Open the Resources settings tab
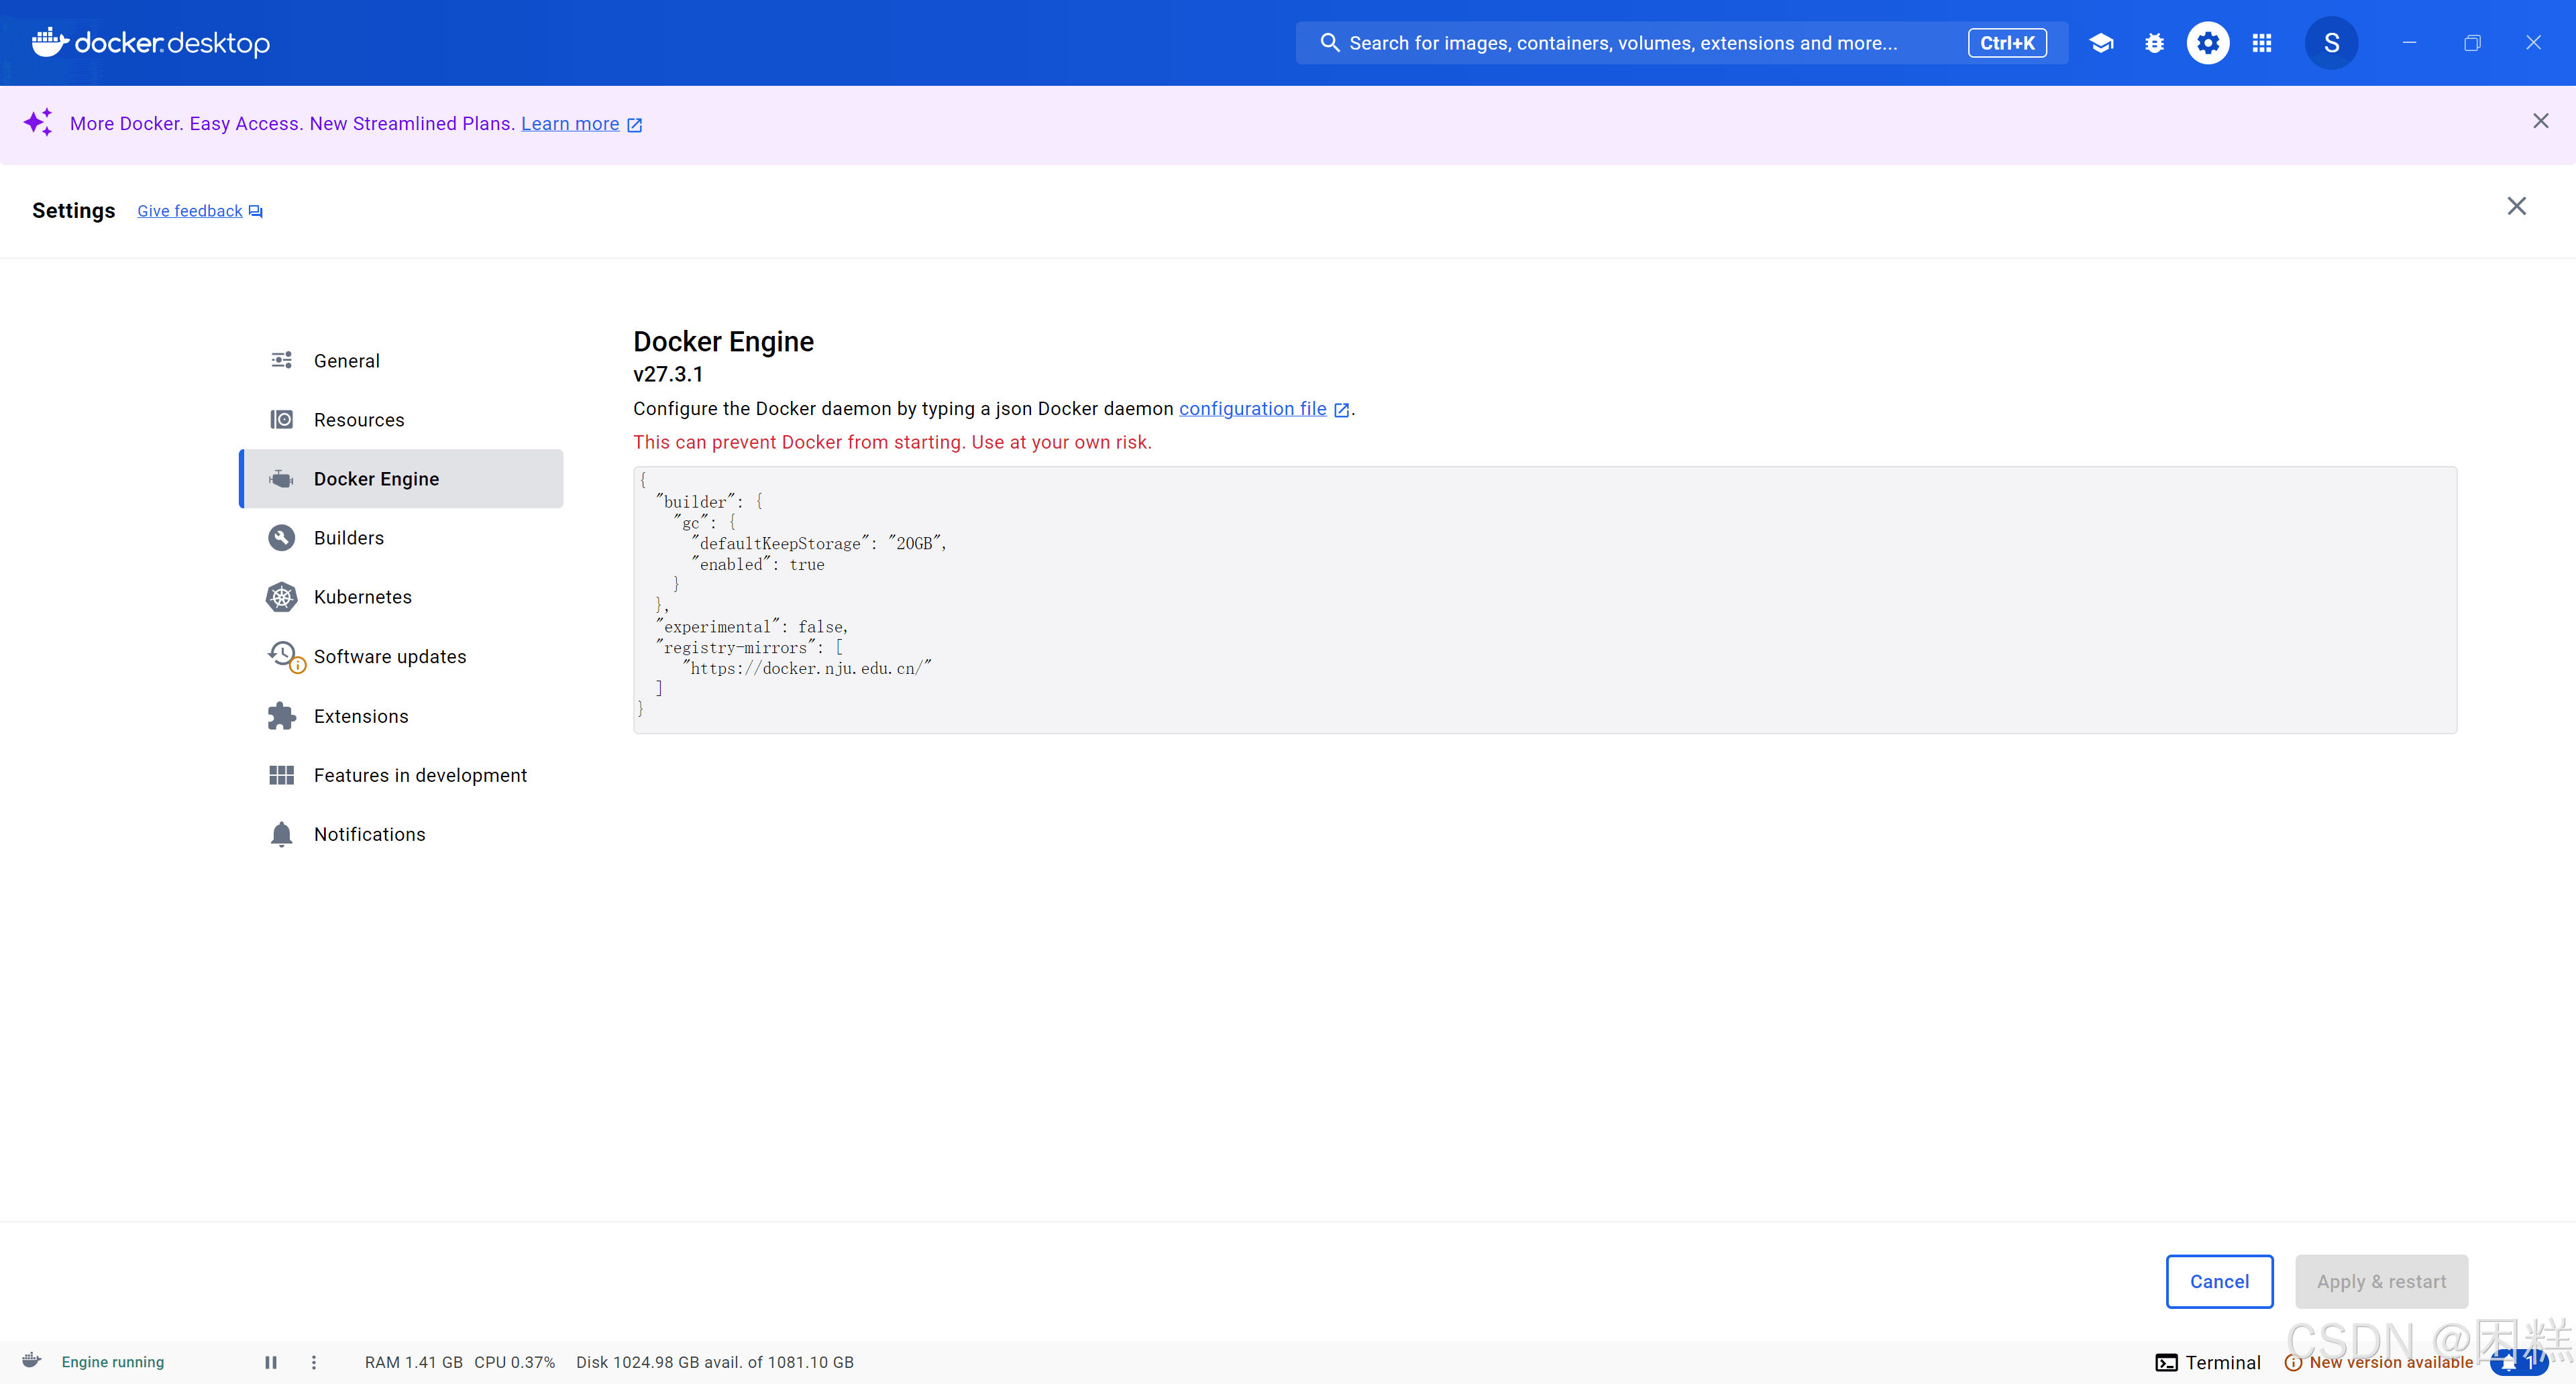 [x=402, y=420]
